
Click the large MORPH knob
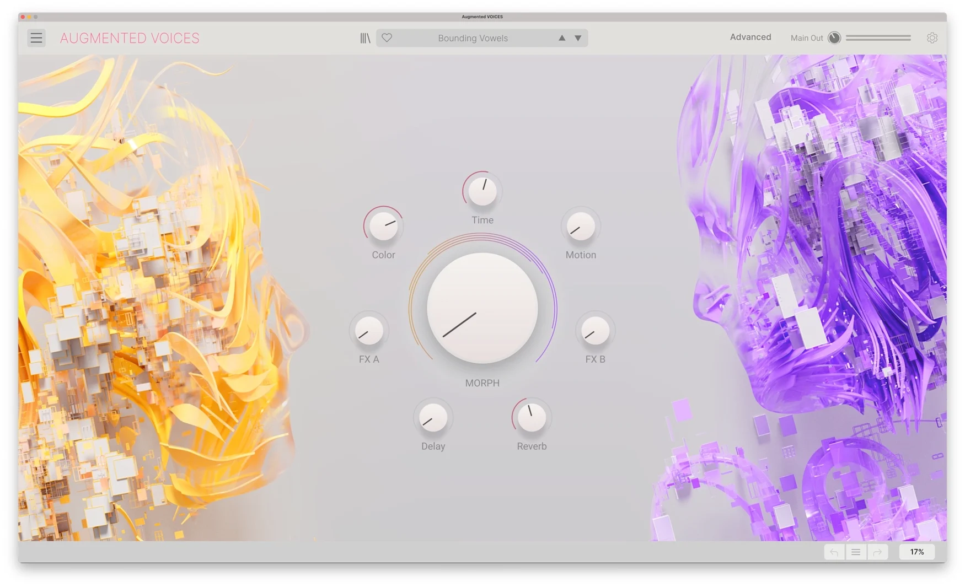pos(482,309)
